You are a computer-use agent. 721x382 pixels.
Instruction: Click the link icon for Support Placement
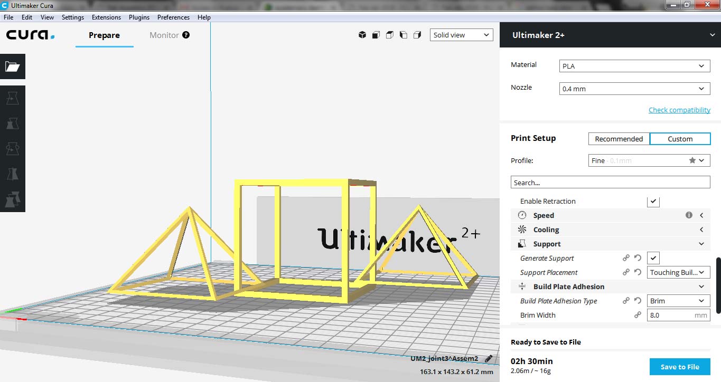pos(626,272)
